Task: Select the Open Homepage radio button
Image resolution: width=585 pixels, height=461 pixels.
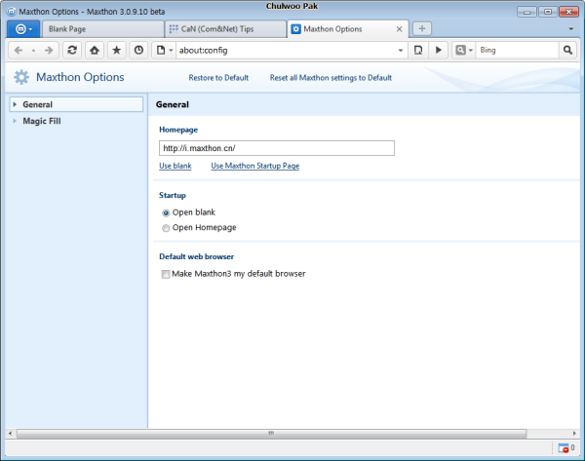Action: point(166,228)
